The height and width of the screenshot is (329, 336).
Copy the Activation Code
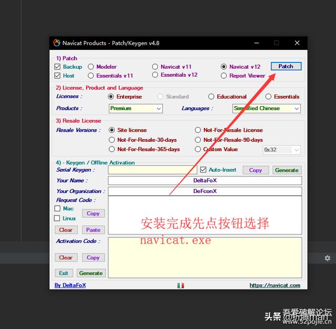pyautogui.click(x=93, y=258)
